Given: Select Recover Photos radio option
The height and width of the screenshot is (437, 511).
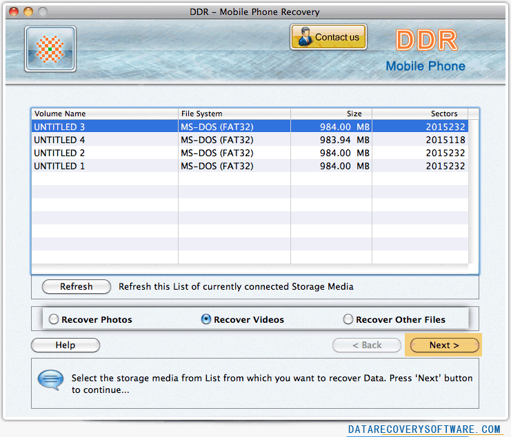Looking at the screenshot, I should click(x=54, y=319).
